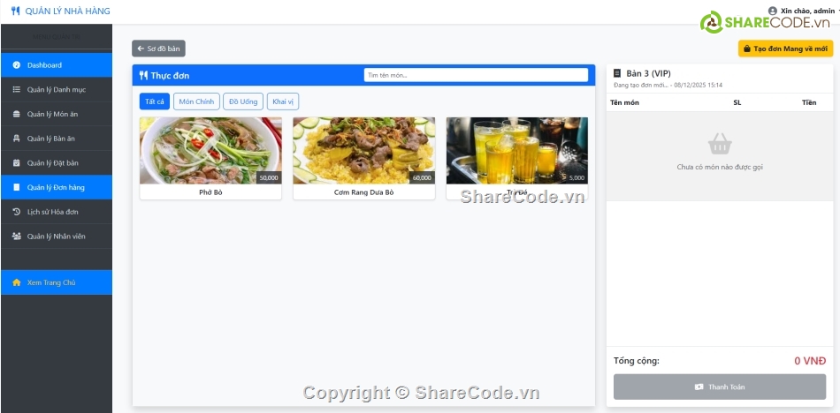Click the back arrow icon on Sơ đồ bàn

pos(141,49)
